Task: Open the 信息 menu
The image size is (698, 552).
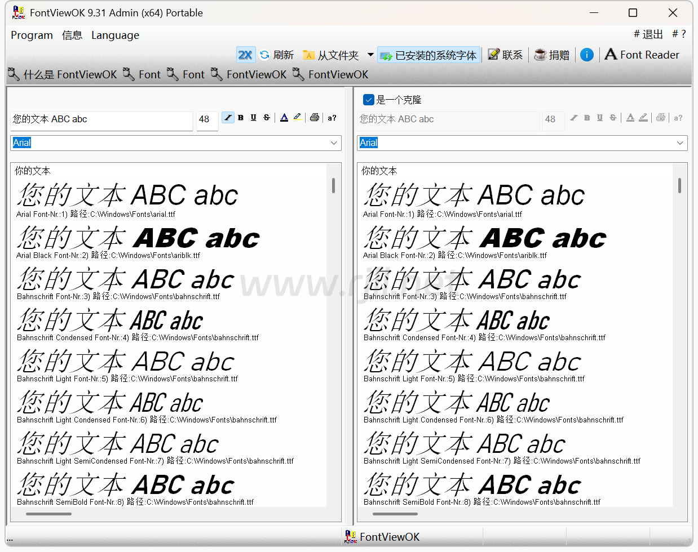Action: pyautogui.click(x=72, y=35)
